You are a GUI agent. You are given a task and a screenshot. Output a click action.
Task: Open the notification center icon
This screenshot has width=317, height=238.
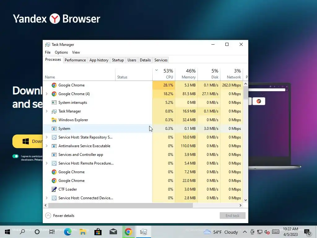pos(307,232)
